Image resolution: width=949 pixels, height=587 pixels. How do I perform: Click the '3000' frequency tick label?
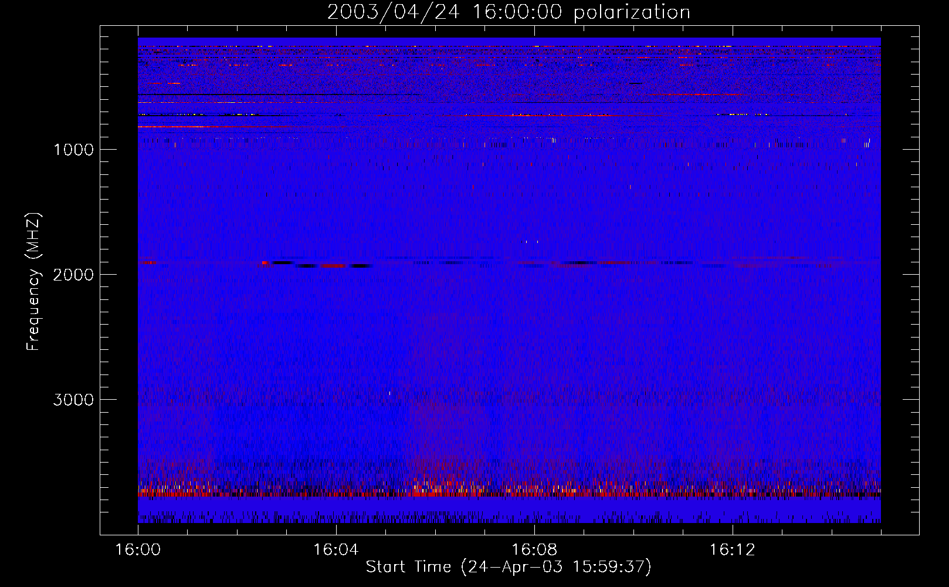tap(73, 400)
